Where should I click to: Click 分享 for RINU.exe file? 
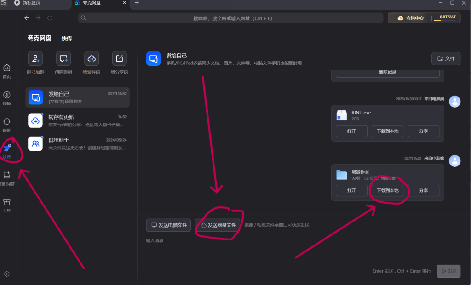click(423, 131)
